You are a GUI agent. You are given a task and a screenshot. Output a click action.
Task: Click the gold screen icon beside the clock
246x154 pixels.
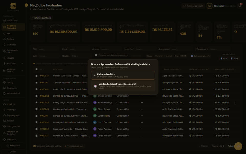(x=209, y=6)
